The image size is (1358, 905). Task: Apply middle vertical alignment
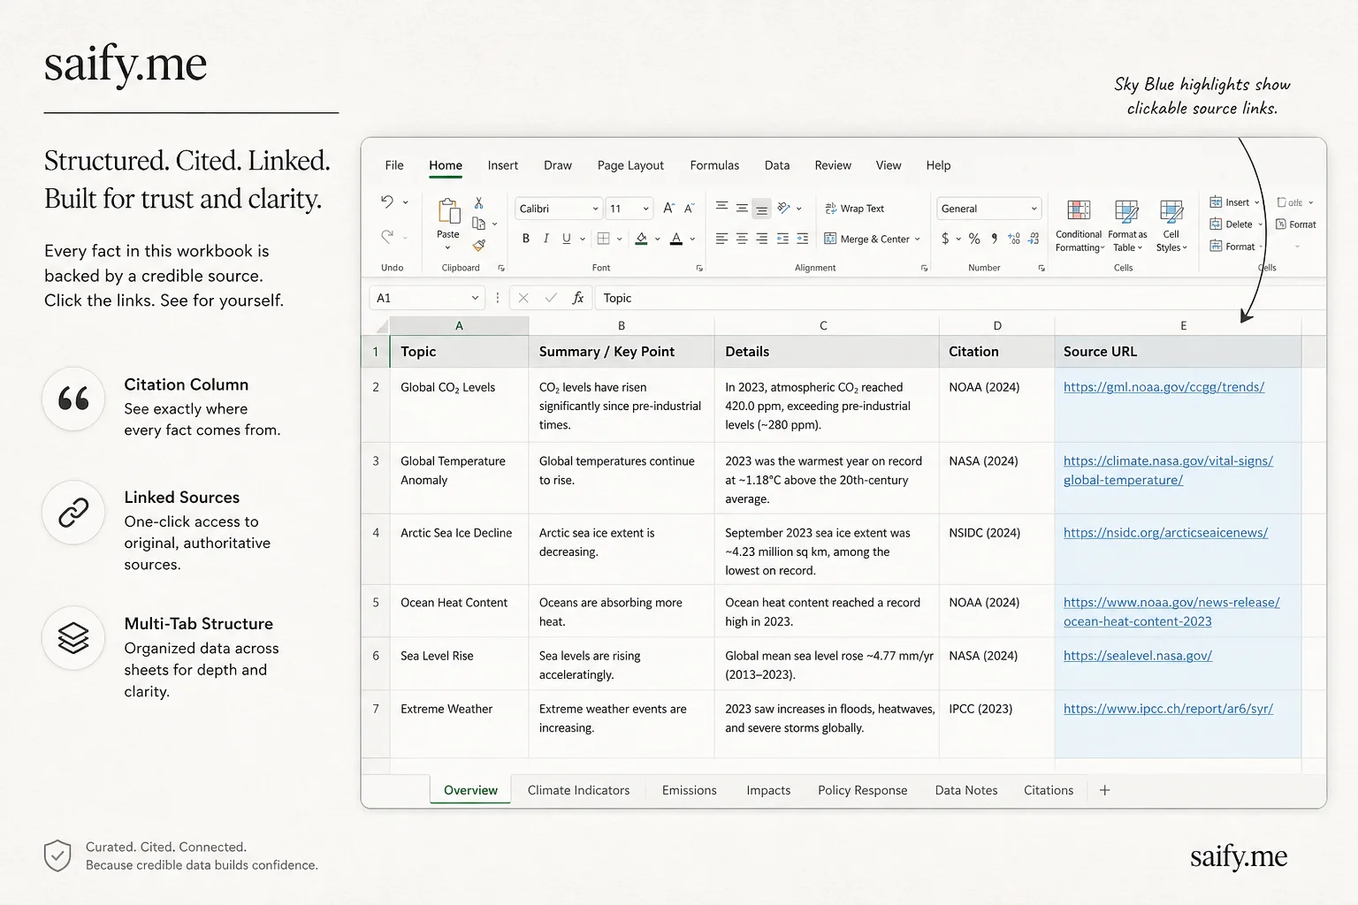[x=742, y=209]
